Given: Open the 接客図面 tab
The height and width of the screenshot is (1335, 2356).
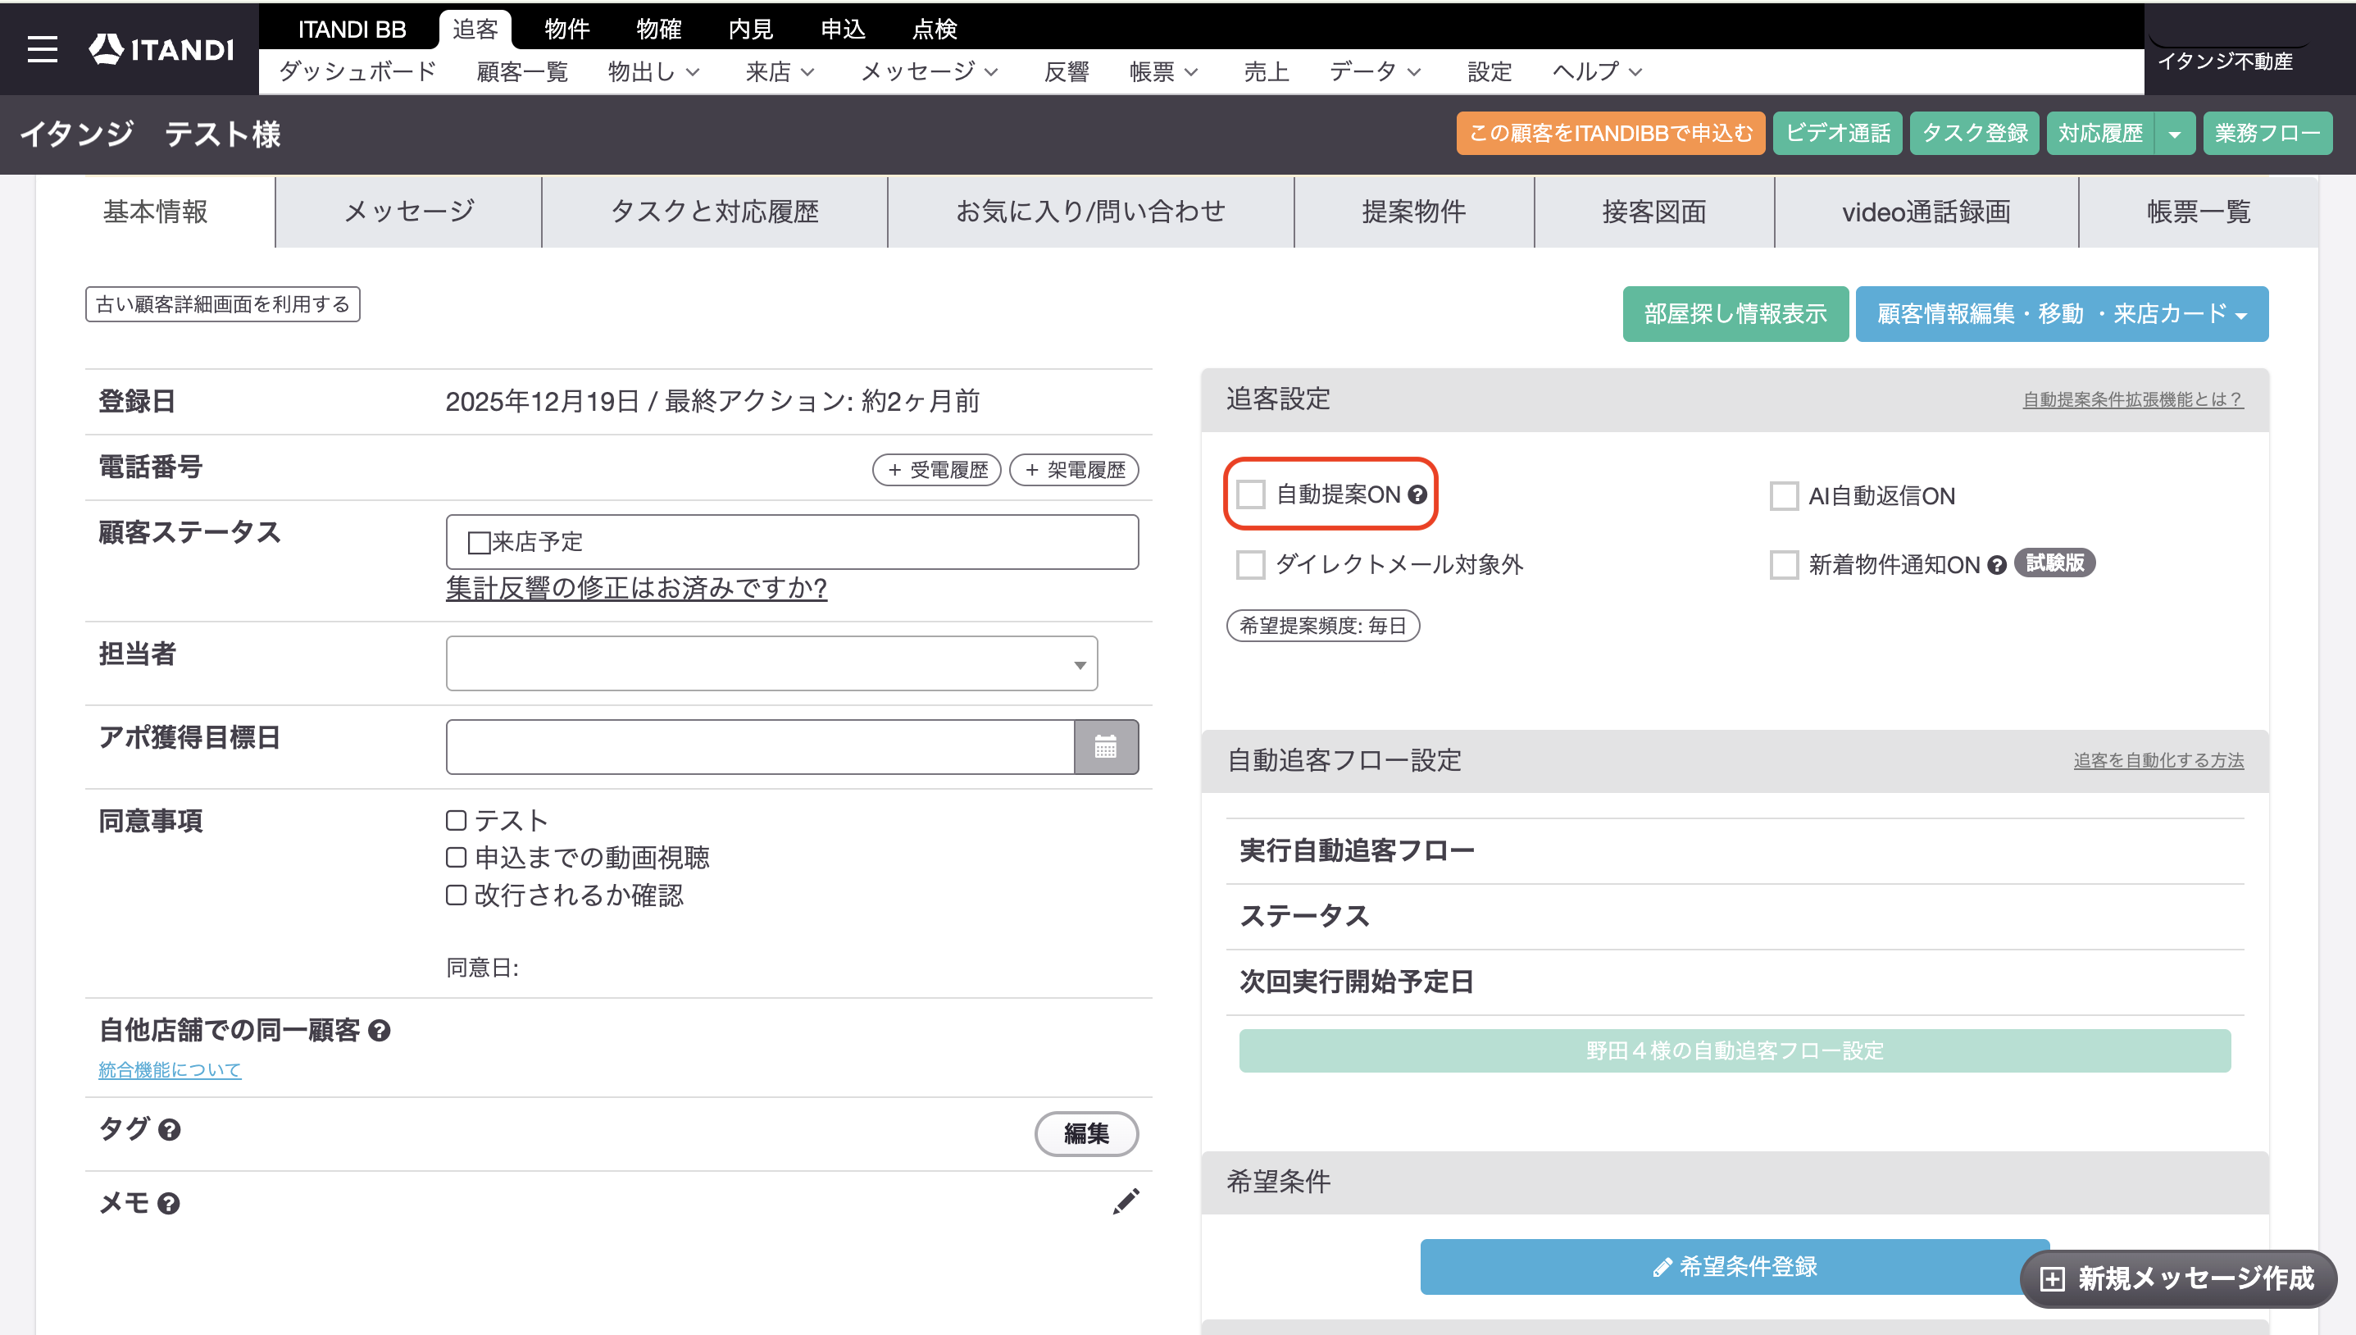Looking at the screenshot, I should tap(1654, 212).
